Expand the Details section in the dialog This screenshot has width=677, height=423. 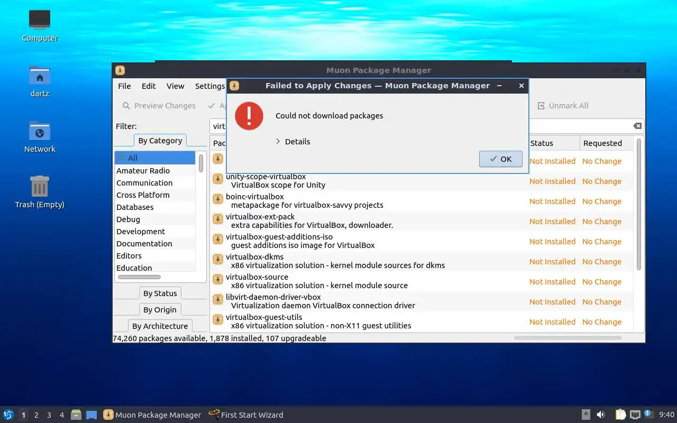292,142
